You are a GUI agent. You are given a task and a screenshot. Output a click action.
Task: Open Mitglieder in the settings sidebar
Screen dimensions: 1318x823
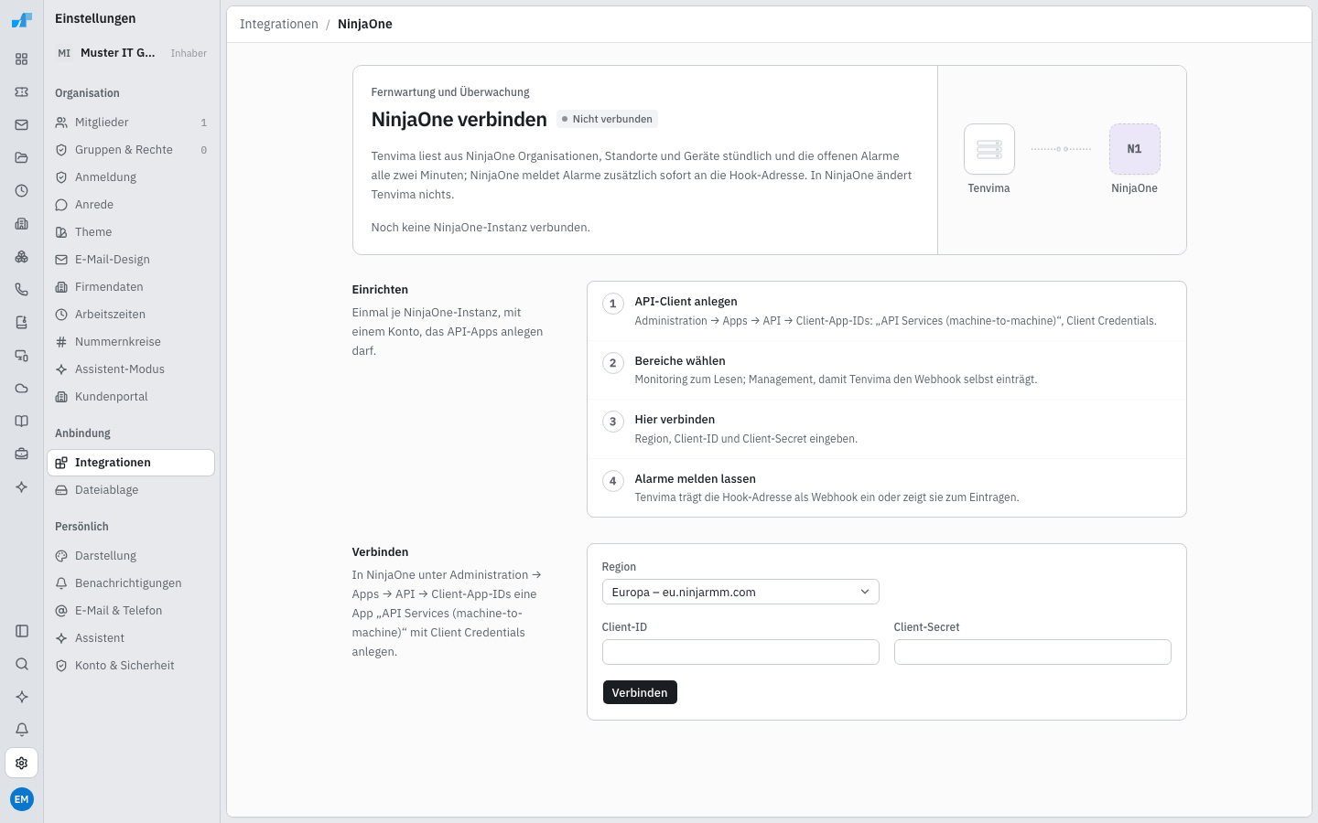131,123
